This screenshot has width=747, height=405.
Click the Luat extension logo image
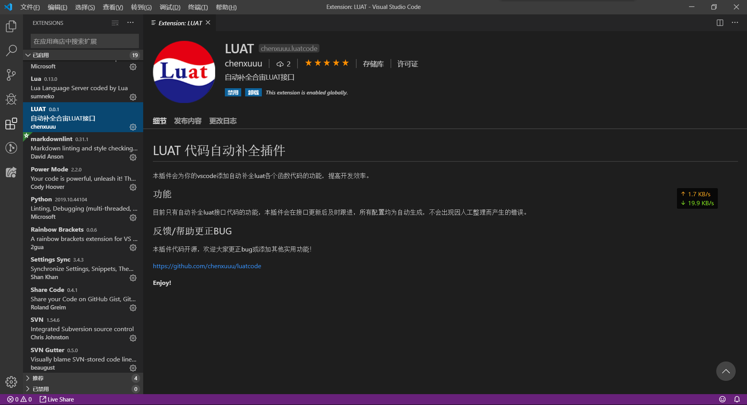(184, 72)
